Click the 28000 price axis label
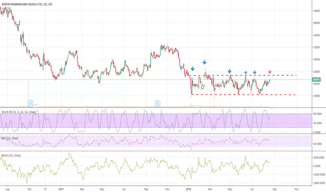The height and width of the screenshot is (192, 326). click(x=317, y=72)
